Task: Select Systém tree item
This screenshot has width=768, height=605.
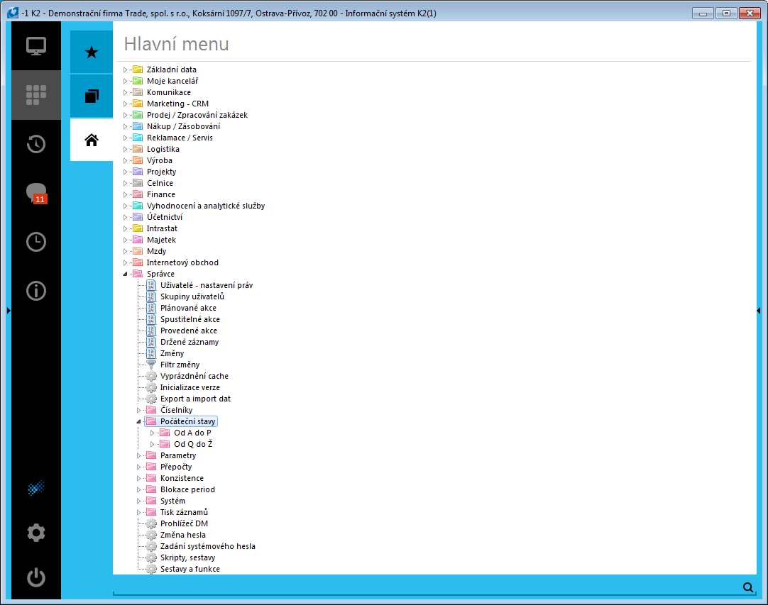Action: tap(173, 501)
